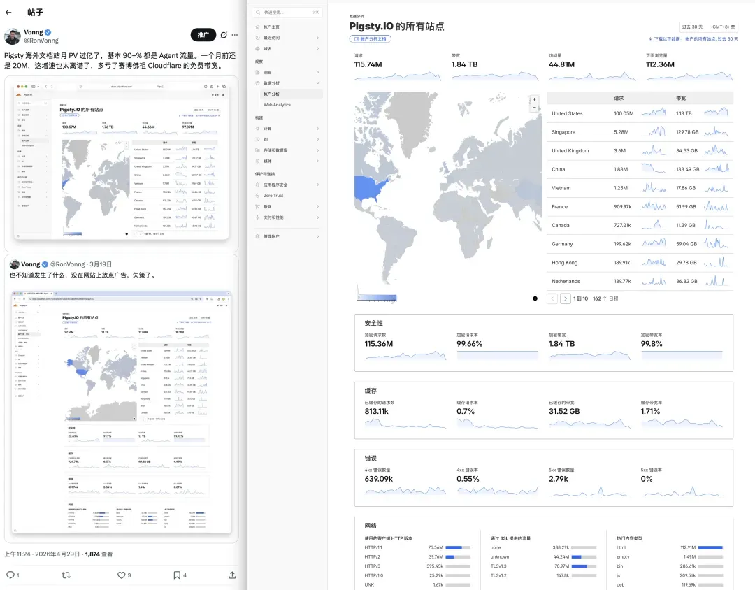The width and height of the screenshot is (755, 590).
Task: Click the Singapore row in country table
Action: pyautogui.click(x=640, y=132)
